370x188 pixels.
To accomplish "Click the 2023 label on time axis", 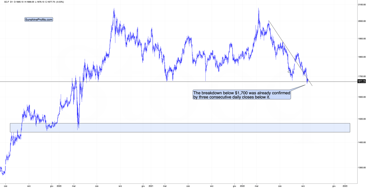I will pos(345,186).
